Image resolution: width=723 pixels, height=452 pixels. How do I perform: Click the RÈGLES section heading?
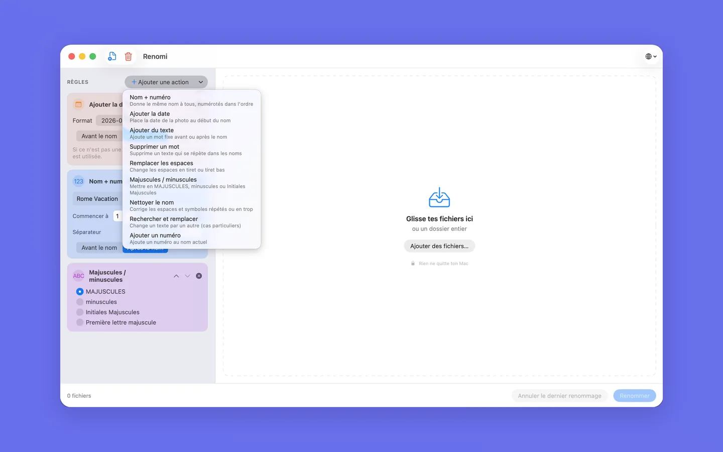(78, 82)
